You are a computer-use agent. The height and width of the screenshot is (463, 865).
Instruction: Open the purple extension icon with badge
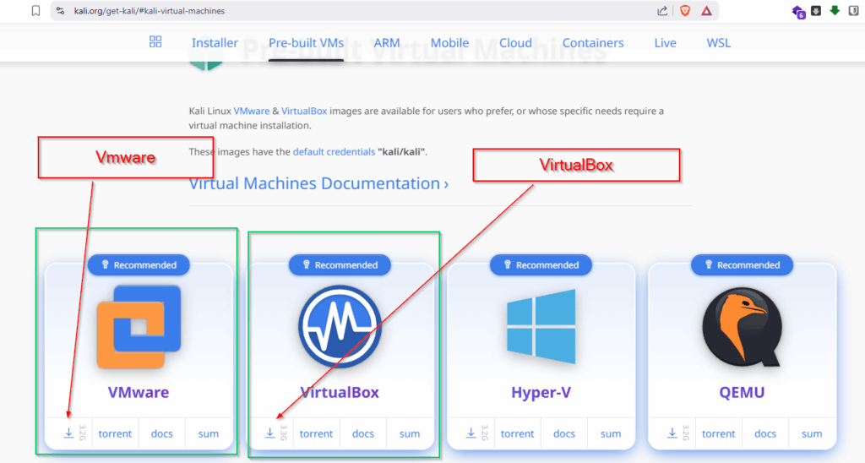798,12
